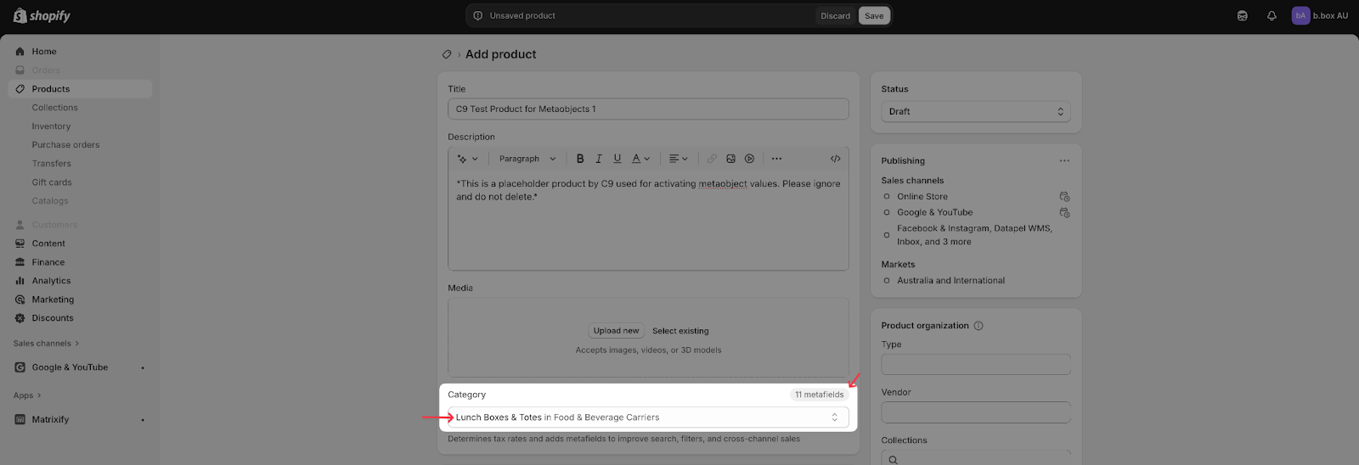This screenshot has width=1359, height=465.
Task: Click the product Title input field
Action: coord(647,109)
